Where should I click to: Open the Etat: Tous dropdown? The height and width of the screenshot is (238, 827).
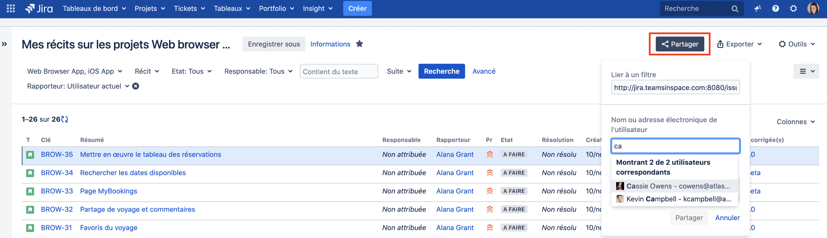tap(191, 71)
